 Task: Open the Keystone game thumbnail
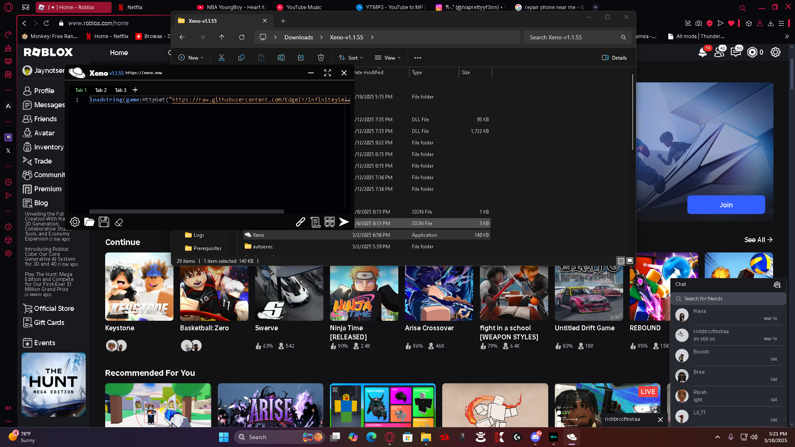tap(139, 287)
